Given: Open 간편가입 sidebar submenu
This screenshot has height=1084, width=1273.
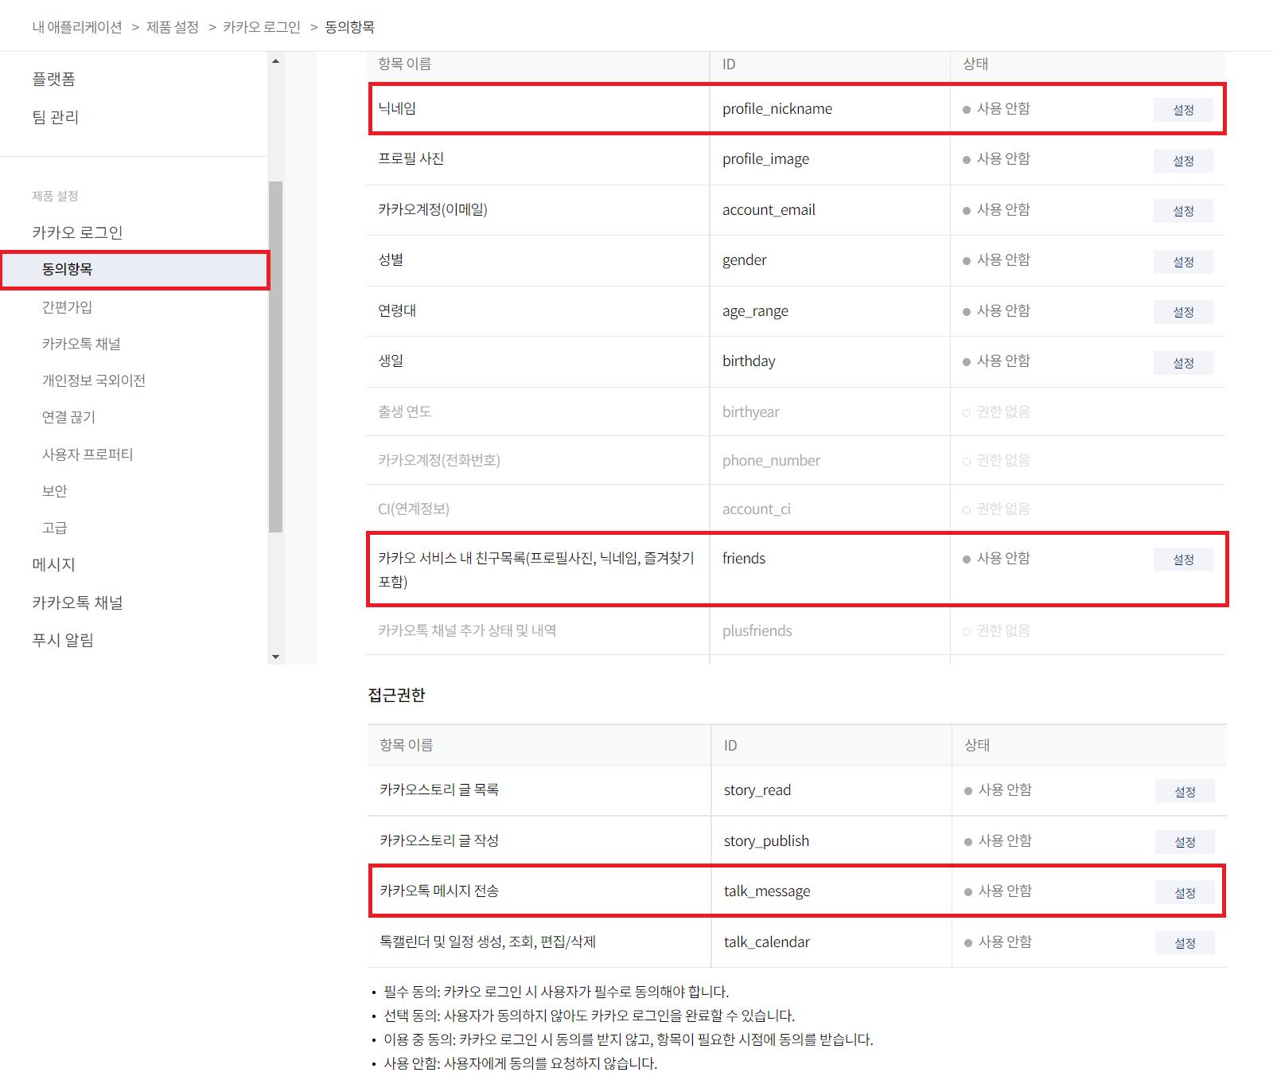Looking at the screenshot, I should point(67,307).
